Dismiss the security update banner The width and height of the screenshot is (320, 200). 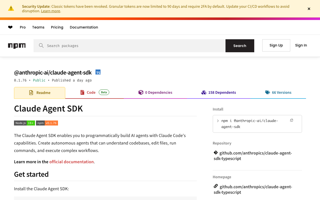(309, 9)
